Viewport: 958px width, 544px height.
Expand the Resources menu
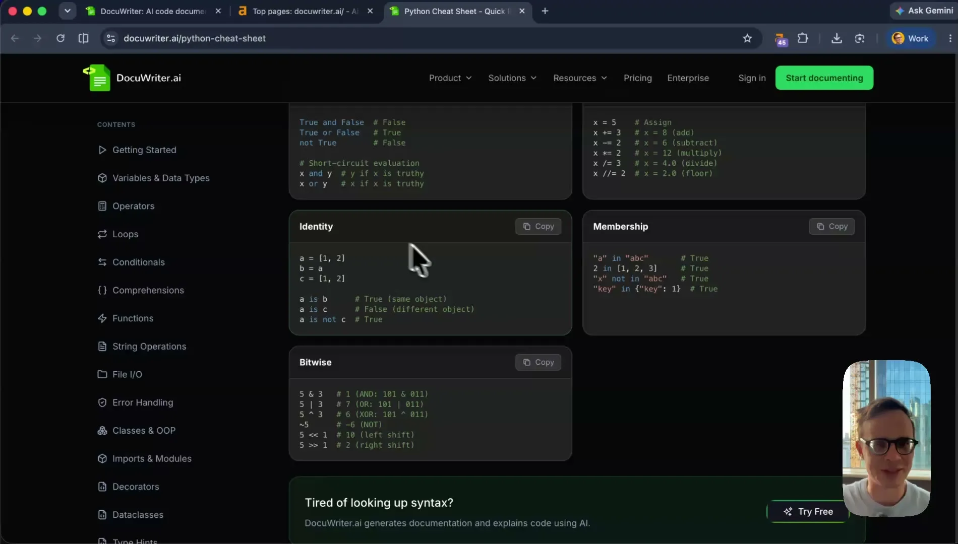pos(580,78)
